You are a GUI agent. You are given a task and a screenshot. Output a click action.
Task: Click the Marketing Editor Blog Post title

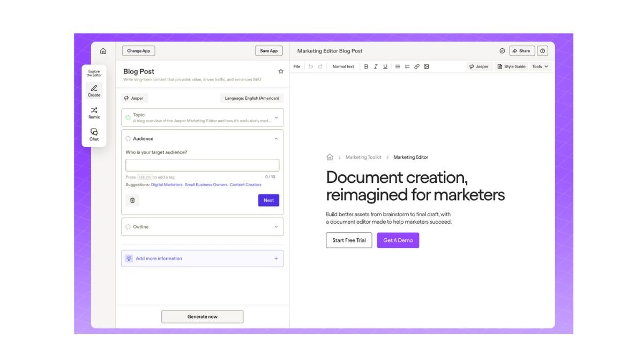(330, 51)
